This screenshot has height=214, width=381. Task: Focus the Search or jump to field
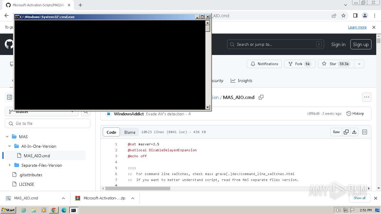(x=276, y=44)
